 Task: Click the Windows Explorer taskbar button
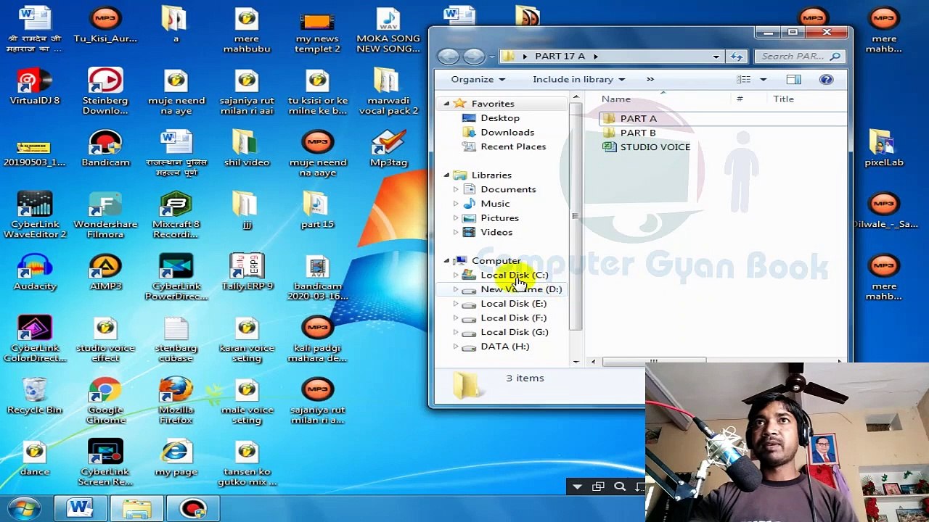136,508
